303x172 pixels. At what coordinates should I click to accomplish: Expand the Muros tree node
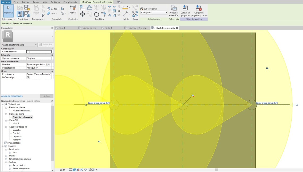(6, 156)
